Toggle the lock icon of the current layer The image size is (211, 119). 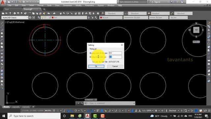pos(50,18)
